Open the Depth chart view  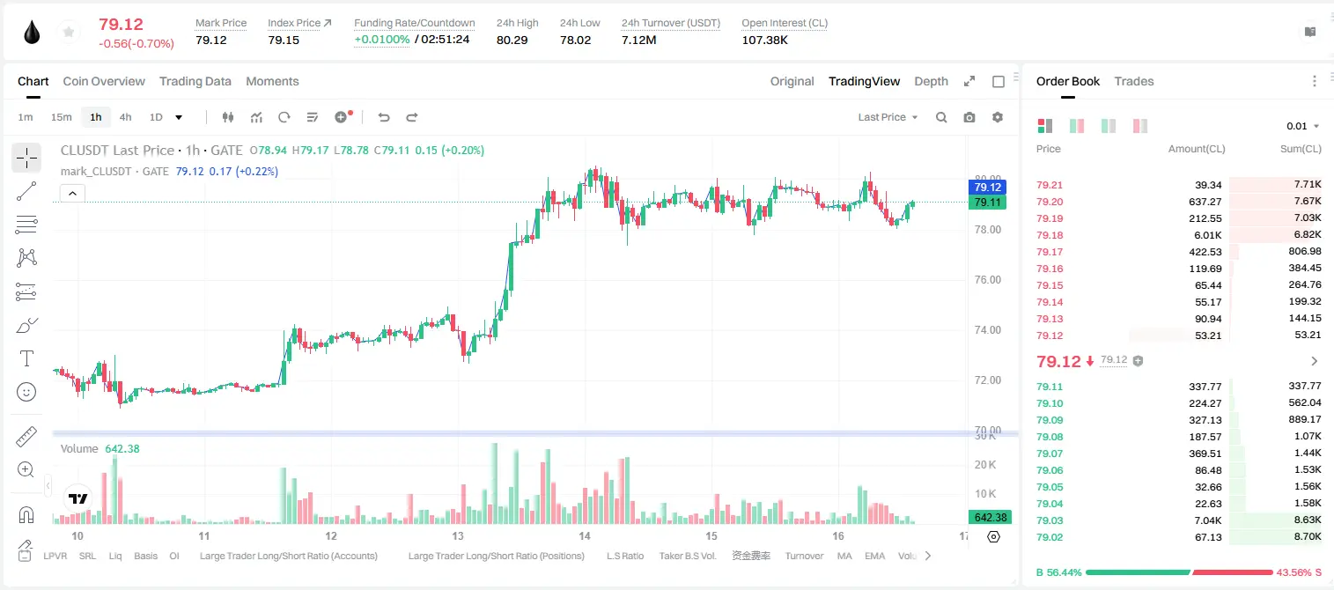point(931,81)
